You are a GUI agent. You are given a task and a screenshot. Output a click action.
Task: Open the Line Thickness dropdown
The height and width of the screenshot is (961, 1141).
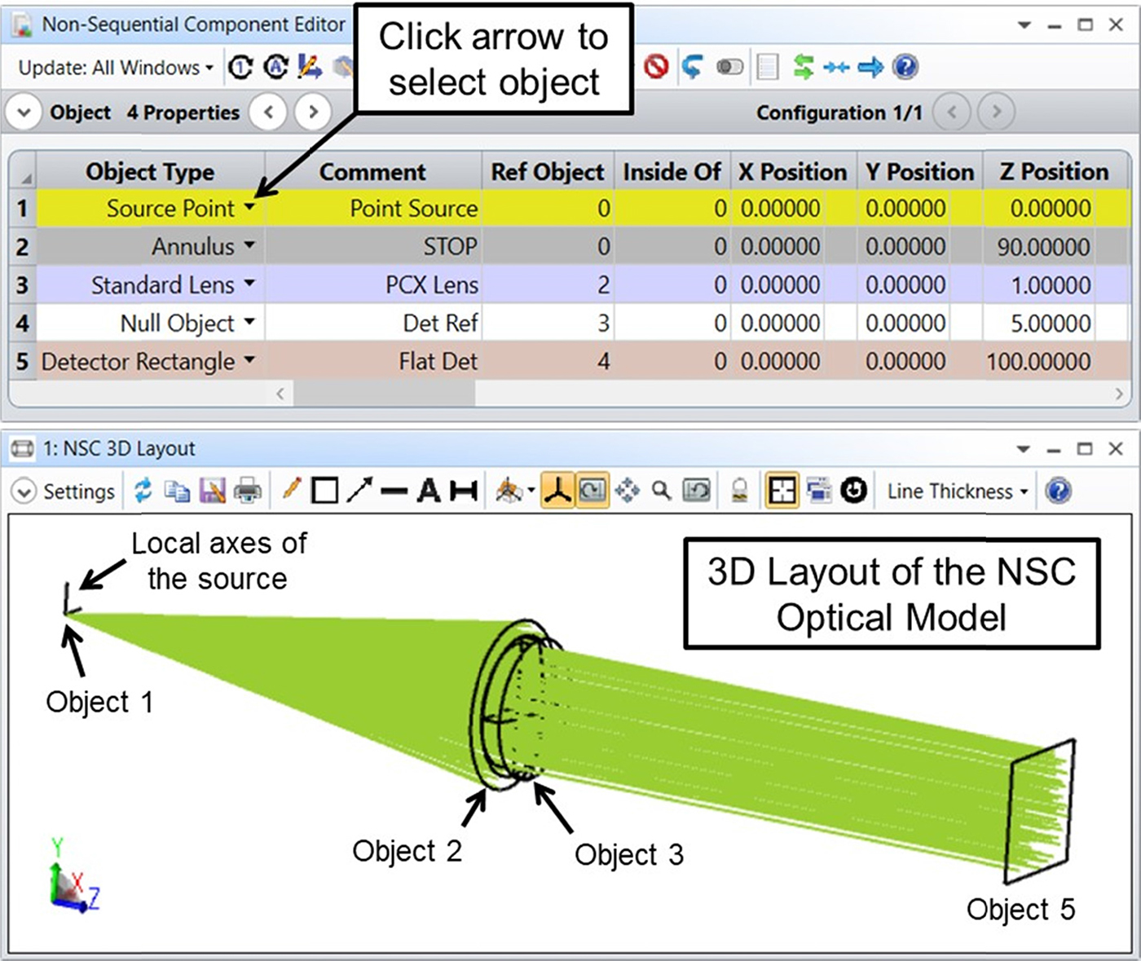pyautogui.click(x=957, y=492)
